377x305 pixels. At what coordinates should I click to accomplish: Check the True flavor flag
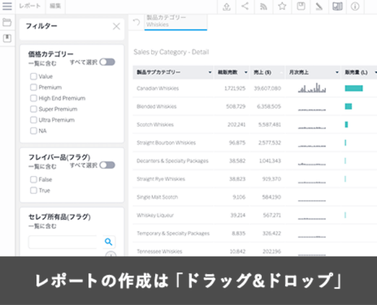click(x=34, y=190)
